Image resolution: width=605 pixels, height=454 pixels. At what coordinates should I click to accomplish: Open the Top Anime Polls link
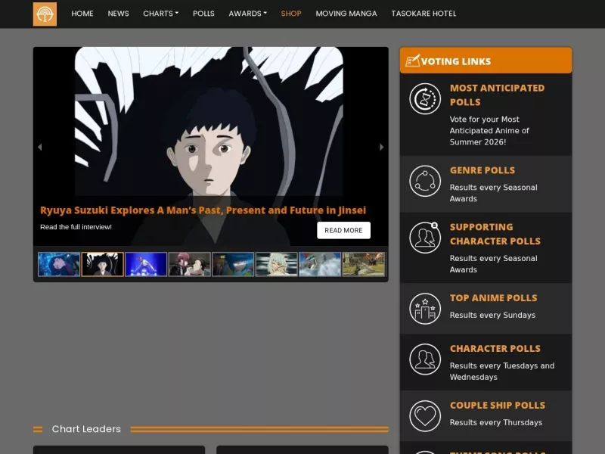click(494, 297)
